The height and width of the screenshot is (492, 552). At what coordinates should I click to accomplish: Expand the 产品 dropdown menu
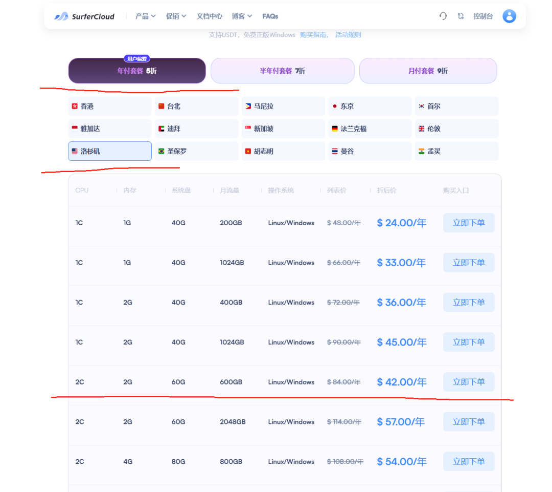tap(145, 16)
